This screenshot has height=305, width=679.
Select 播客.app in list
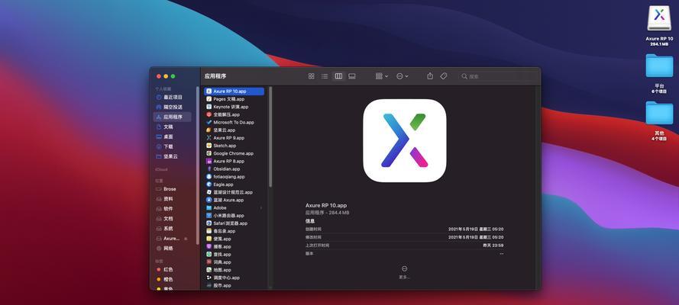point(234,247)
